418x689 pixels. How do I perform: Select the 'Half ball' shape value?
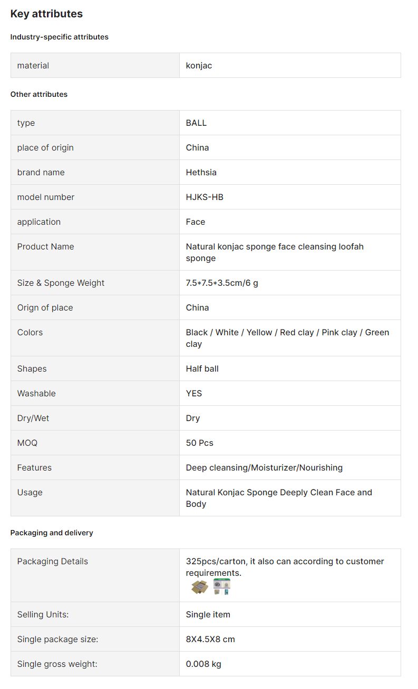202,368
